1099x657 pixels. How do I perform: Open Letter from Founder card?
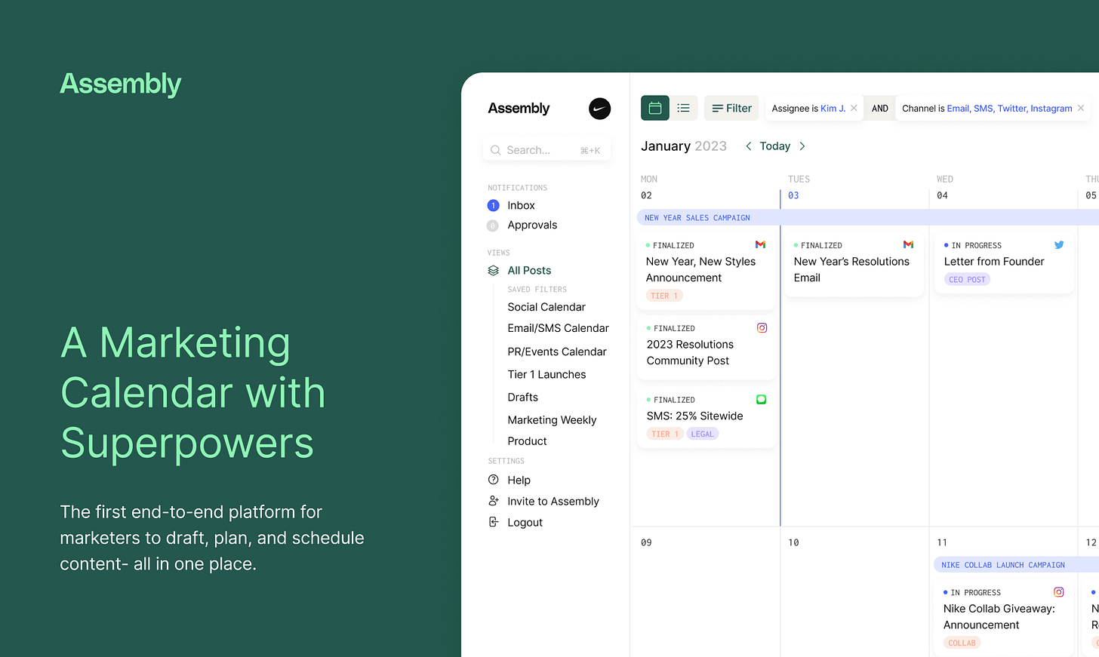pyautogui.click(x=1004, y=263)
